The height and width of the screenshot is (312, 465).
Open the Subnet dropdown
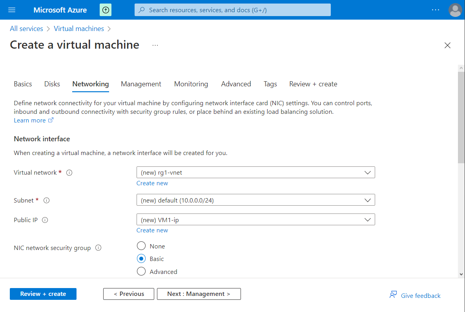255,200
